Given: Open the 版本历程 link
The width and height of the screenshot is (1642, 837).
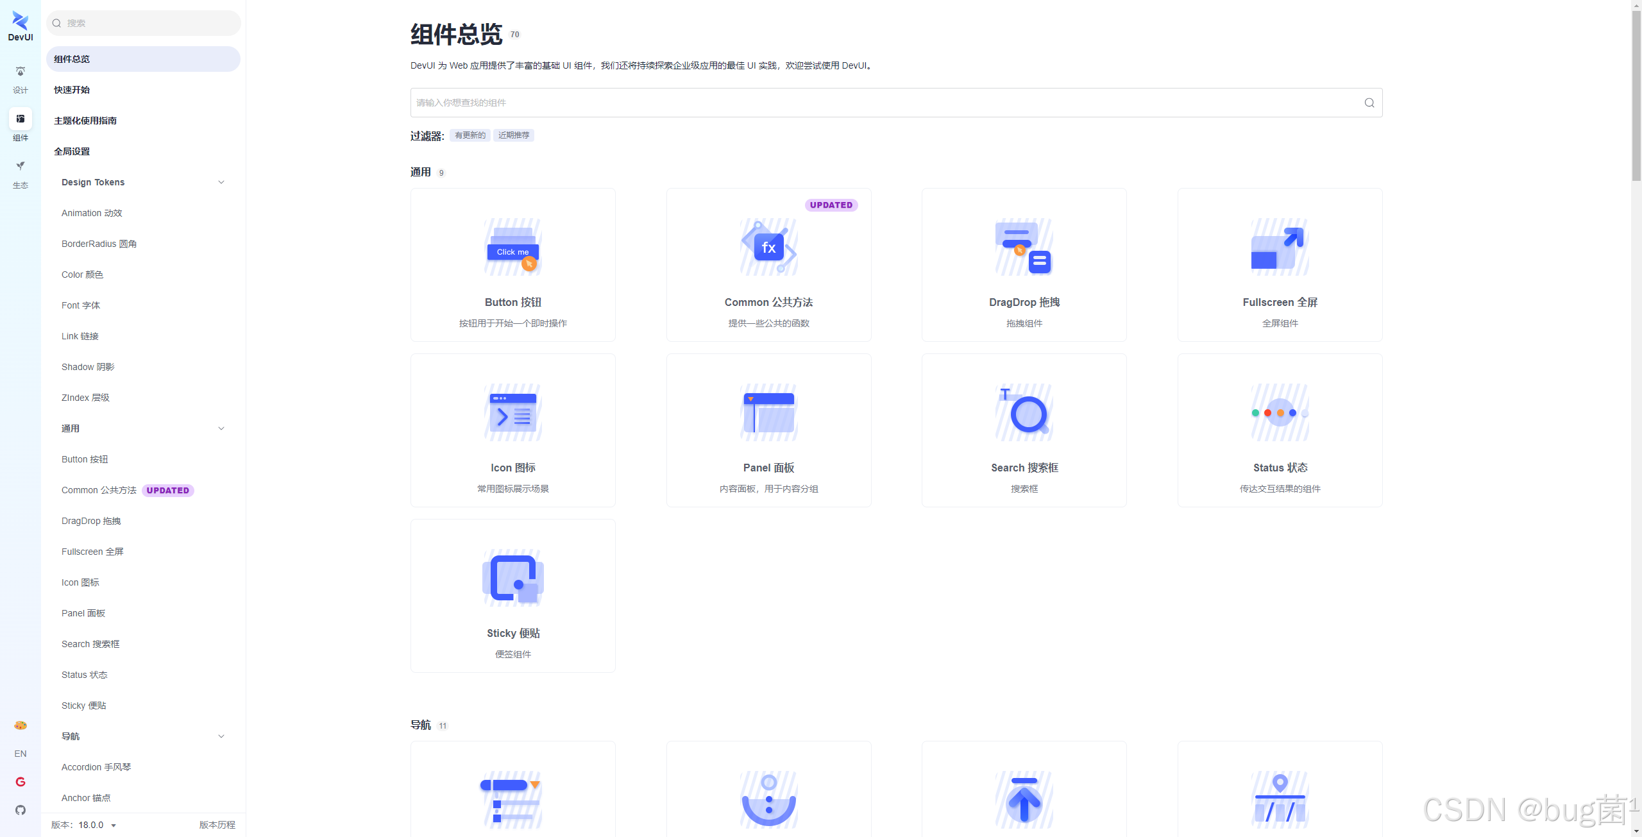Looking at the screenshot, I should (217, 825).
